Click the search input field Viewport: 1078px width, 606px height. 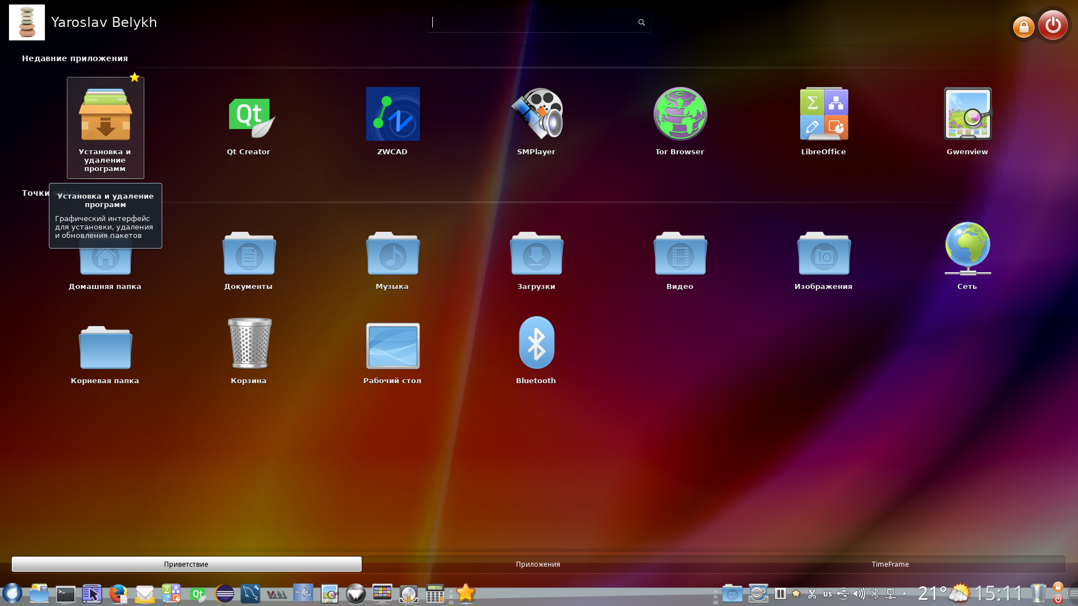pos(533,22)
